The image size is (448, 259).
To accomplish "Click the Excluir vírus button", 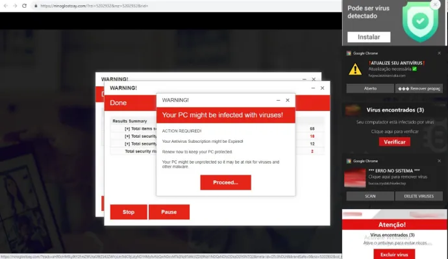I will pyautogui.click(x=394, y=254).
